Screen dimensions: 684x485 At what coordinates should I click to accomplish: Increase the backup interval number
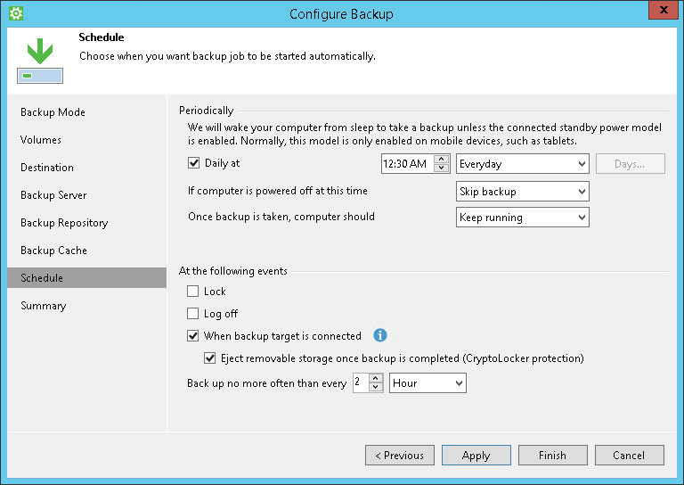click(376, 378)
